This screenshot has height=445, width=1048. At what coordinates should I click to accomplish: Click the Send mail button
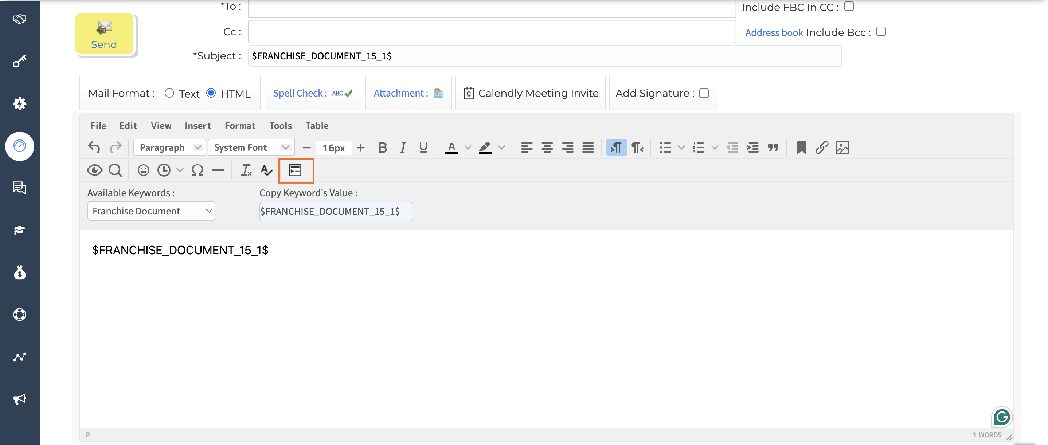(x=104, y=34)
